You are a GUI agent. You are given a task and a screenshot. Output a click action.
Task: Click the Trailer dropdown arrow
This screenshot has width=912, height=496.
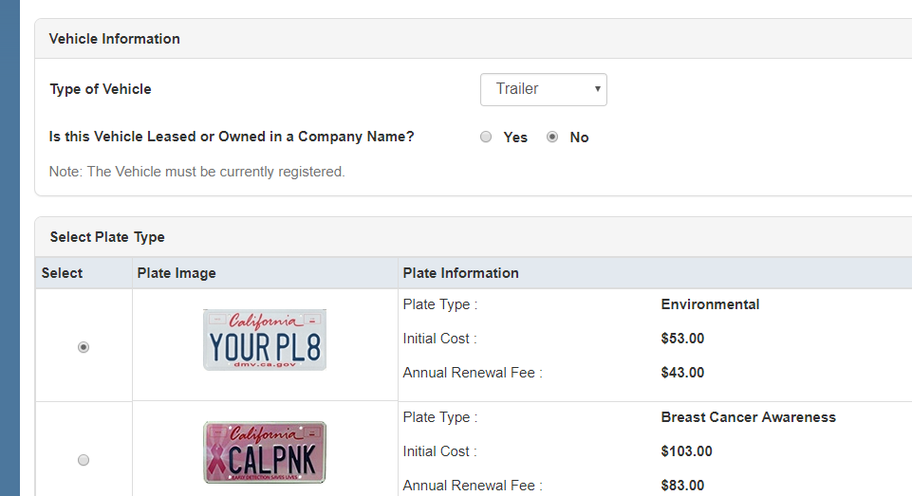coord(597,89)
